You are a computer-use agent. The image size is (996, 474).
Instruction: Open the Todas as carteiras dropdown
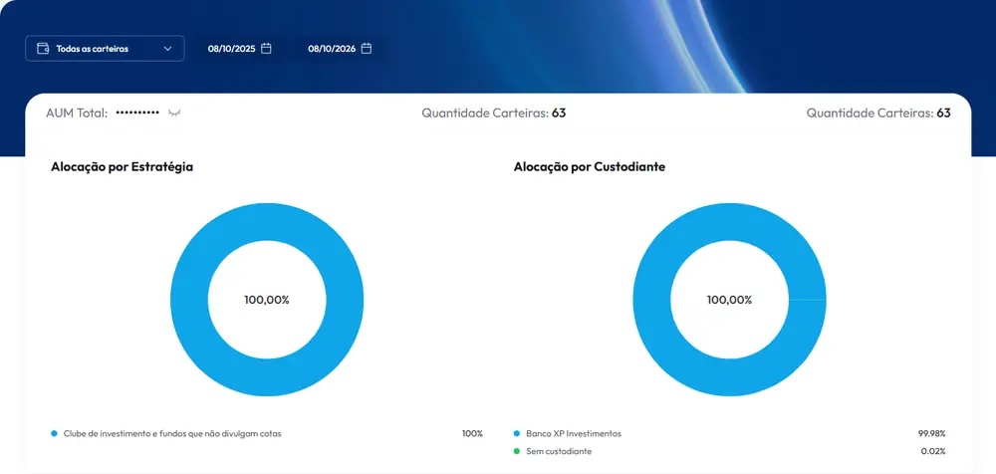(105, 48)
